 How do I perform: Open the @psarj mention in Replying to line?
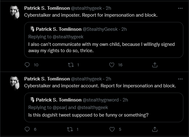pos(60,107)
